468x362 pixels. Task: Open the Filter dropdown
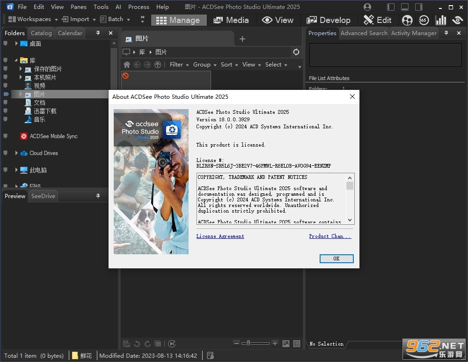179,65
